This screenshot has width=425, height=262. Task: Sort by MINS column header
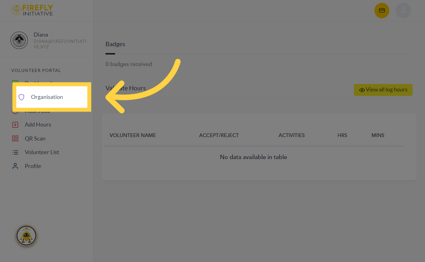click(x=378, y=135)
